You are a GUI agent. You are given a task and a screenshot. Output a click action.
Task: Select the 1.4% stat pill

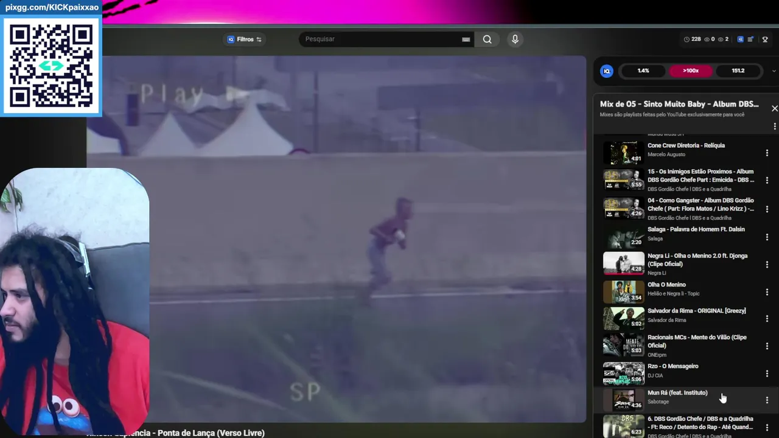coord(643,71)
